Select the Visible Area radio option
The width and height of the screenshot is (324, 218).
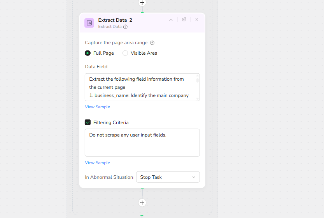[125, 53]
